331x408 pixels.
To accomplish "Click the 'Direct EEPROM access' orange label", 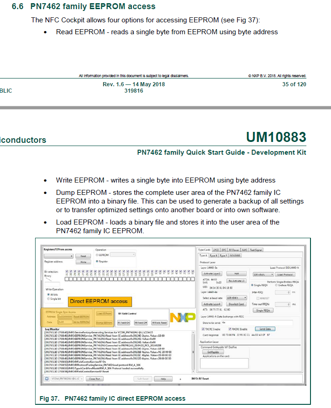I will 99,301.
